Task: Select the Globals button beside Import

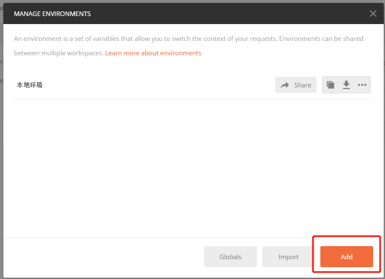Action: (230, 257)
